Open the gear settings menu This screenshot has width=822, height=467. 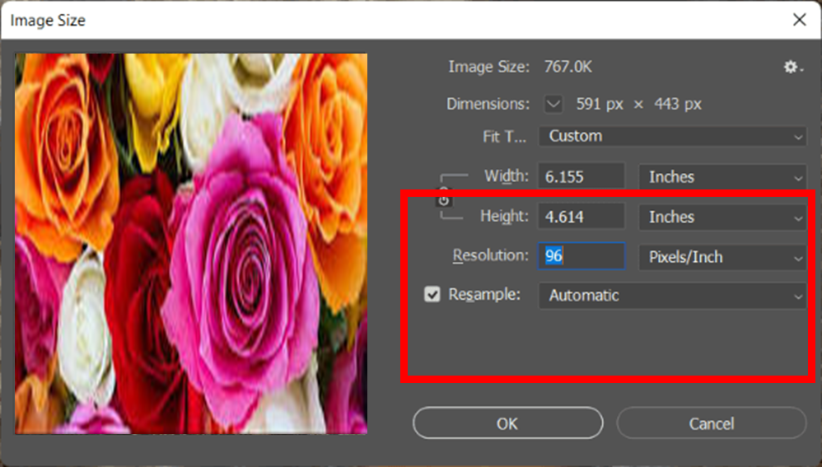point(792,67)
